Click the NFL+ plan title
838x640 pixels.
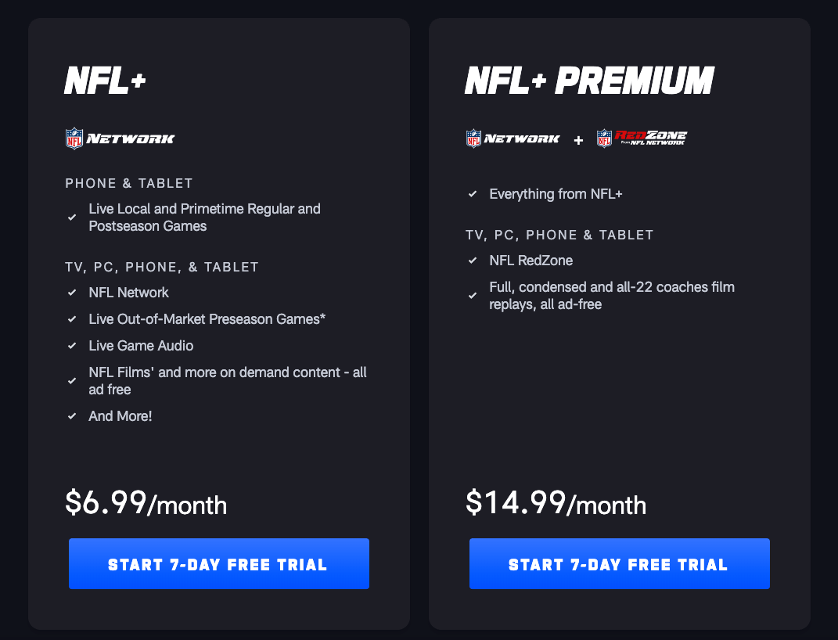coord(105,81)
